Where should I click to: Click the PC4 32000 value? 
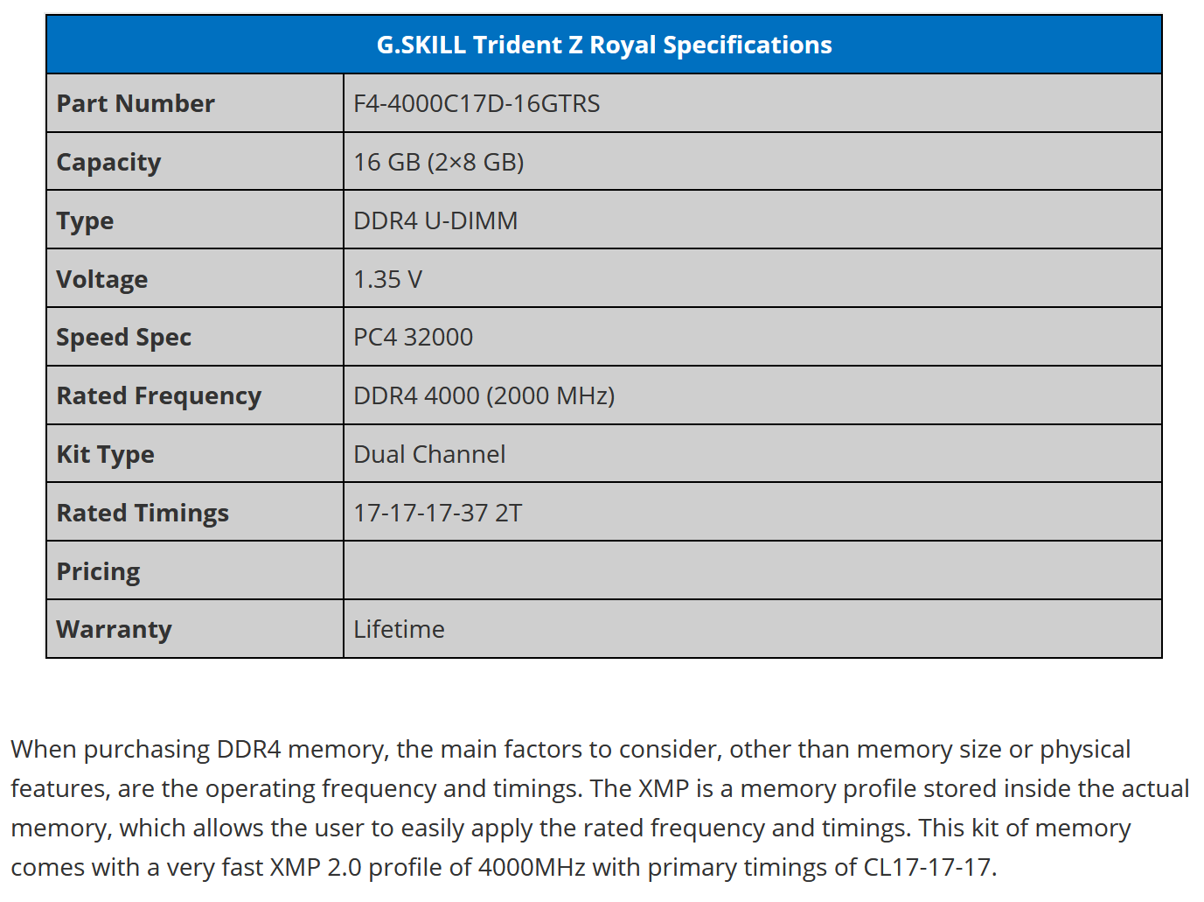[413, 337]
